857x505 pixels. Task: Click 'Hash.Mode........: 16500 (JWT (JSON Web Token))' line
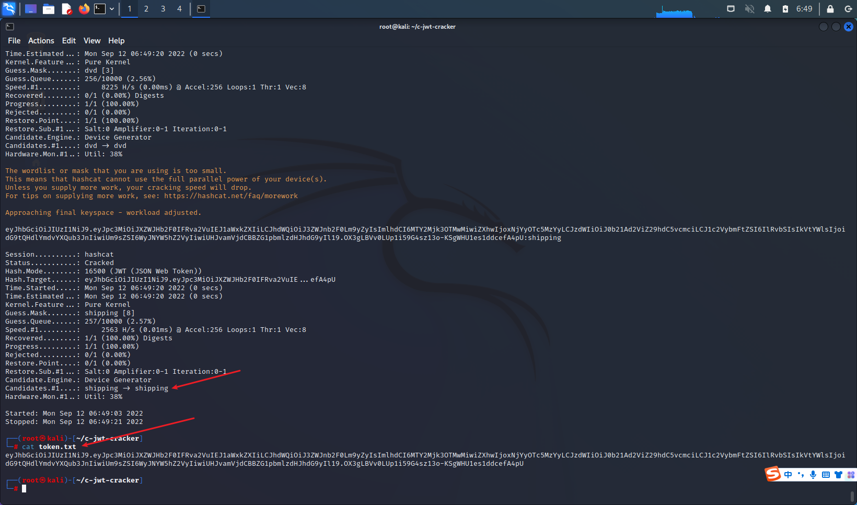(103, 271)
